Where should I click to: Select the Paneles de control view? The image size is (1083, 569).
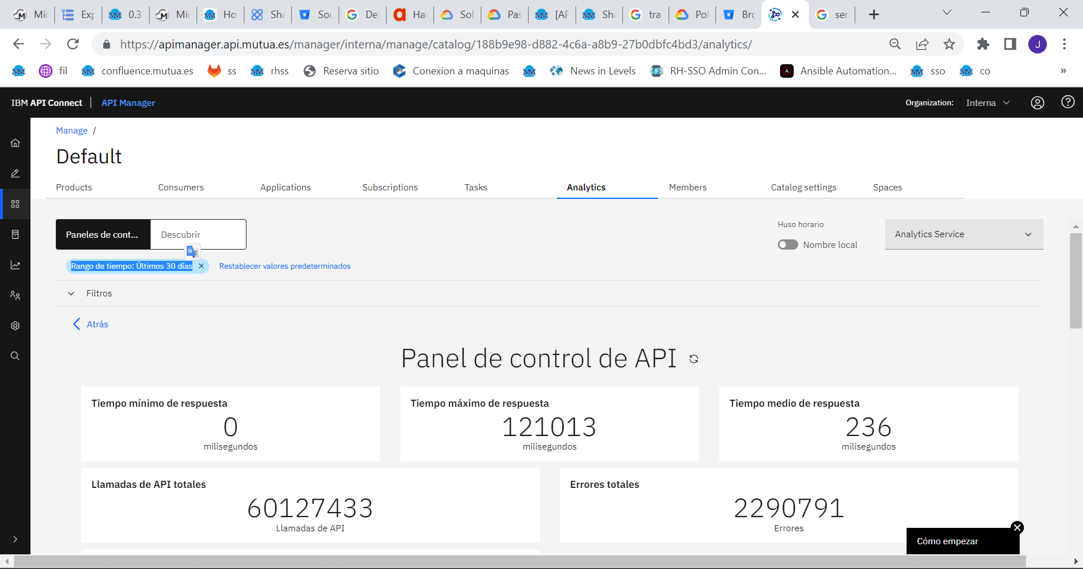[x=103, y=234]
